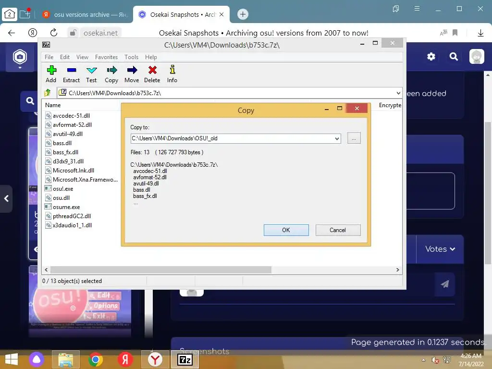The image size is (492, 369).
Task: Go back in the browser
Action: [12, 33]
